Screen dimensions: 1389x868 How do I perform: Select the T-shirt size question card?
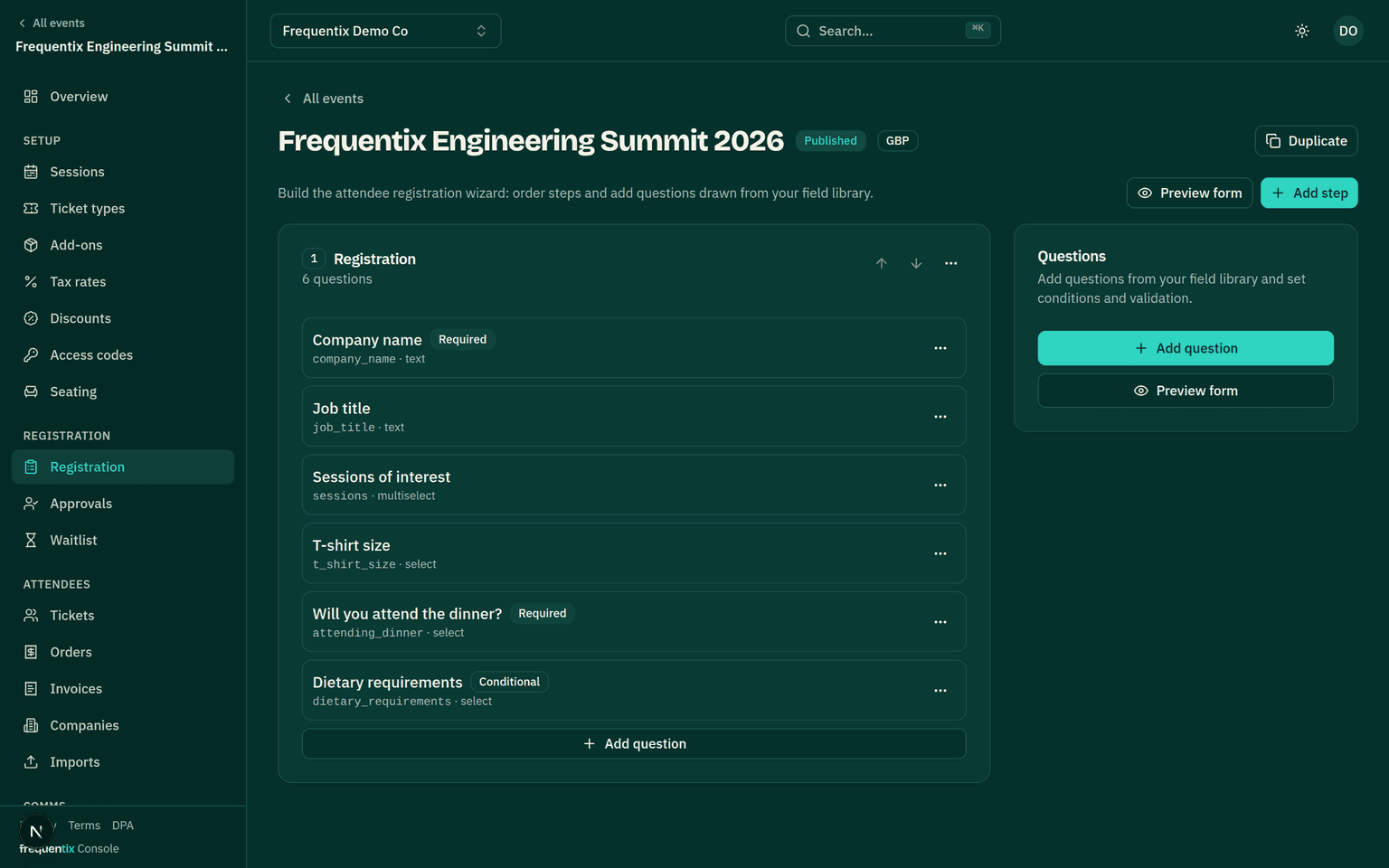pyautogui.click(x=634, y=553)
